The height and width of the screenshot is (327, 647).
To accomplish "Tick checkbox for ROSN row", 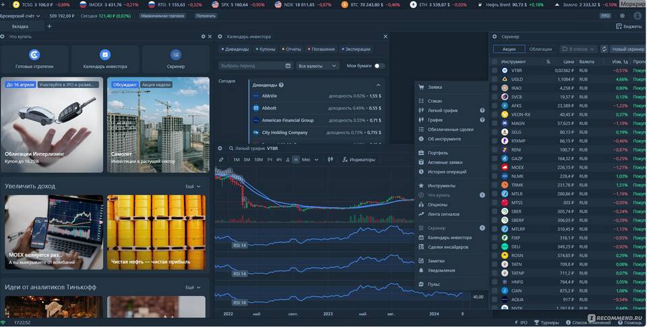I will pos(494,255).
